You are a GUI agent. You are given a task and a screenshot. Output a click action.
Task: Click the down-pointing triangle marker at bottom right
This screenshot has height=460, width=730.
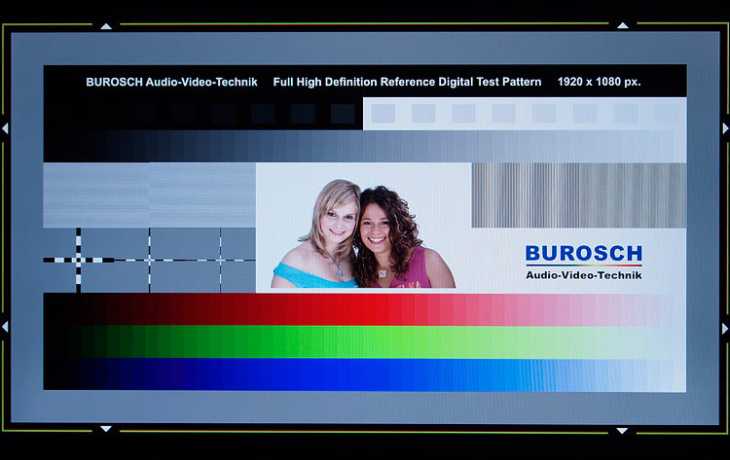pyautogui.click(x=622, y=431)
